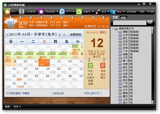Open the 网络电视 dropdown arrow

click(x=57, y=12)
